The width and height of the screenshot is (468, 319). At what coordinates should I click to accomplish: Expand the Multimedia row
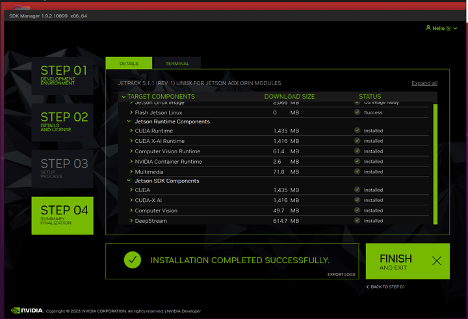[x=131, y=172]
